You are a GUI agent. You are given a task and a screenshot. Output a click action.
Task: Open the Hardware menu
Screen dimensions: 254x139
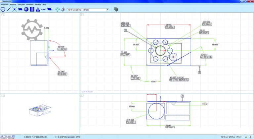click(30, 5)
